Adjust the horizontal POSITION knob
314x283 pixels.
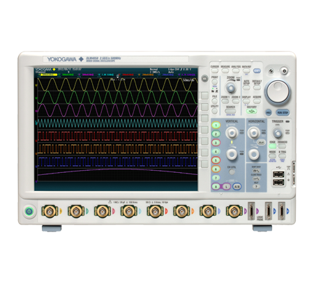coord(253,132)
